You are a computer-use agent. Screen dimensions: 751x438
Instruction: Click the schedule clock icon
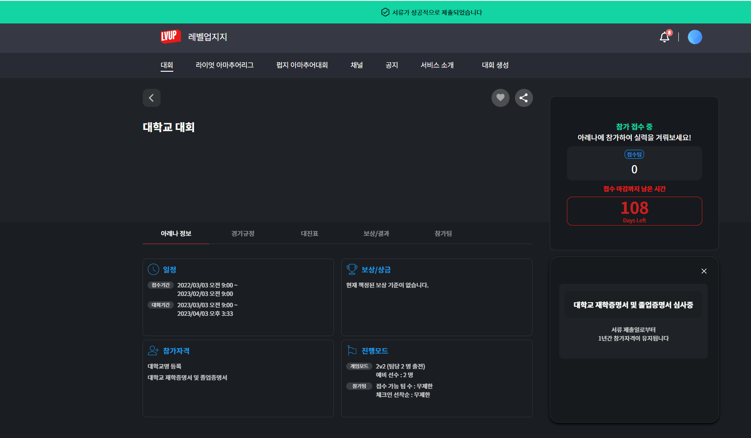tap(153, 269)
